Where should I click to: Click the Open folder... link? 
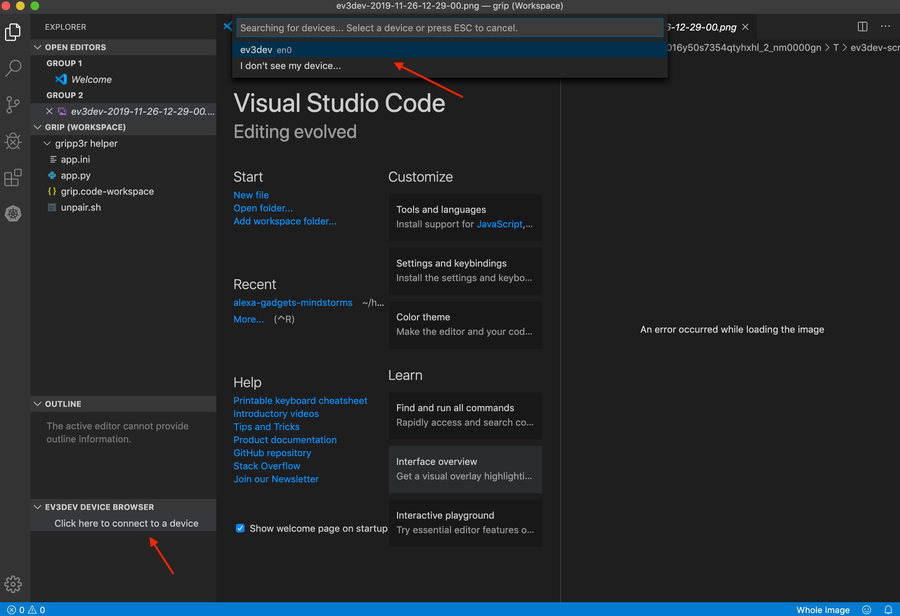[263, 208]
